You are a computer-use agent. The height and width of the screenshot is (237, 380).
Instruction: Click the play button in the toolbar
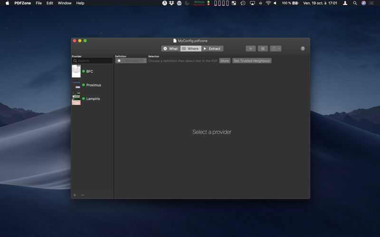pyautogui.click(x=251, y=49)
